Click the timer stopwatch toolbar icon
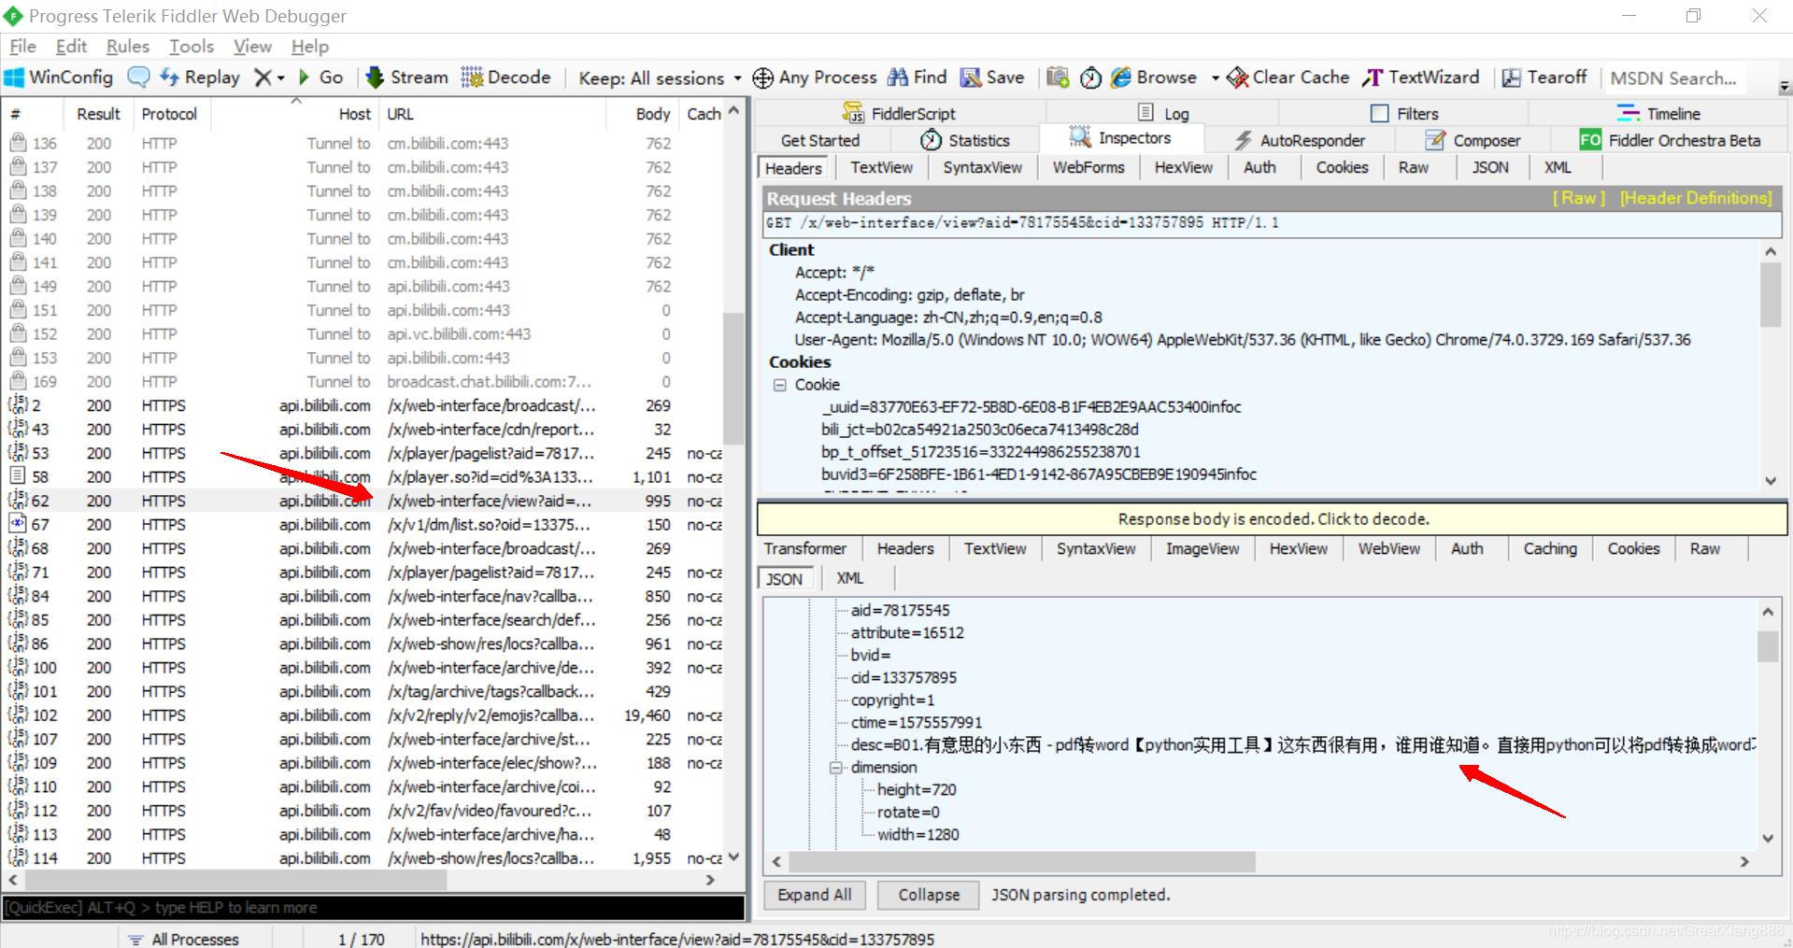1793x948 pixels. 1090,78
